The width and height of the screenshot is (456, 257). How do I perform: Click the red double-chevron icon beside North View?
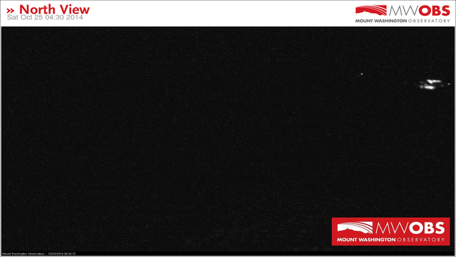11,11
